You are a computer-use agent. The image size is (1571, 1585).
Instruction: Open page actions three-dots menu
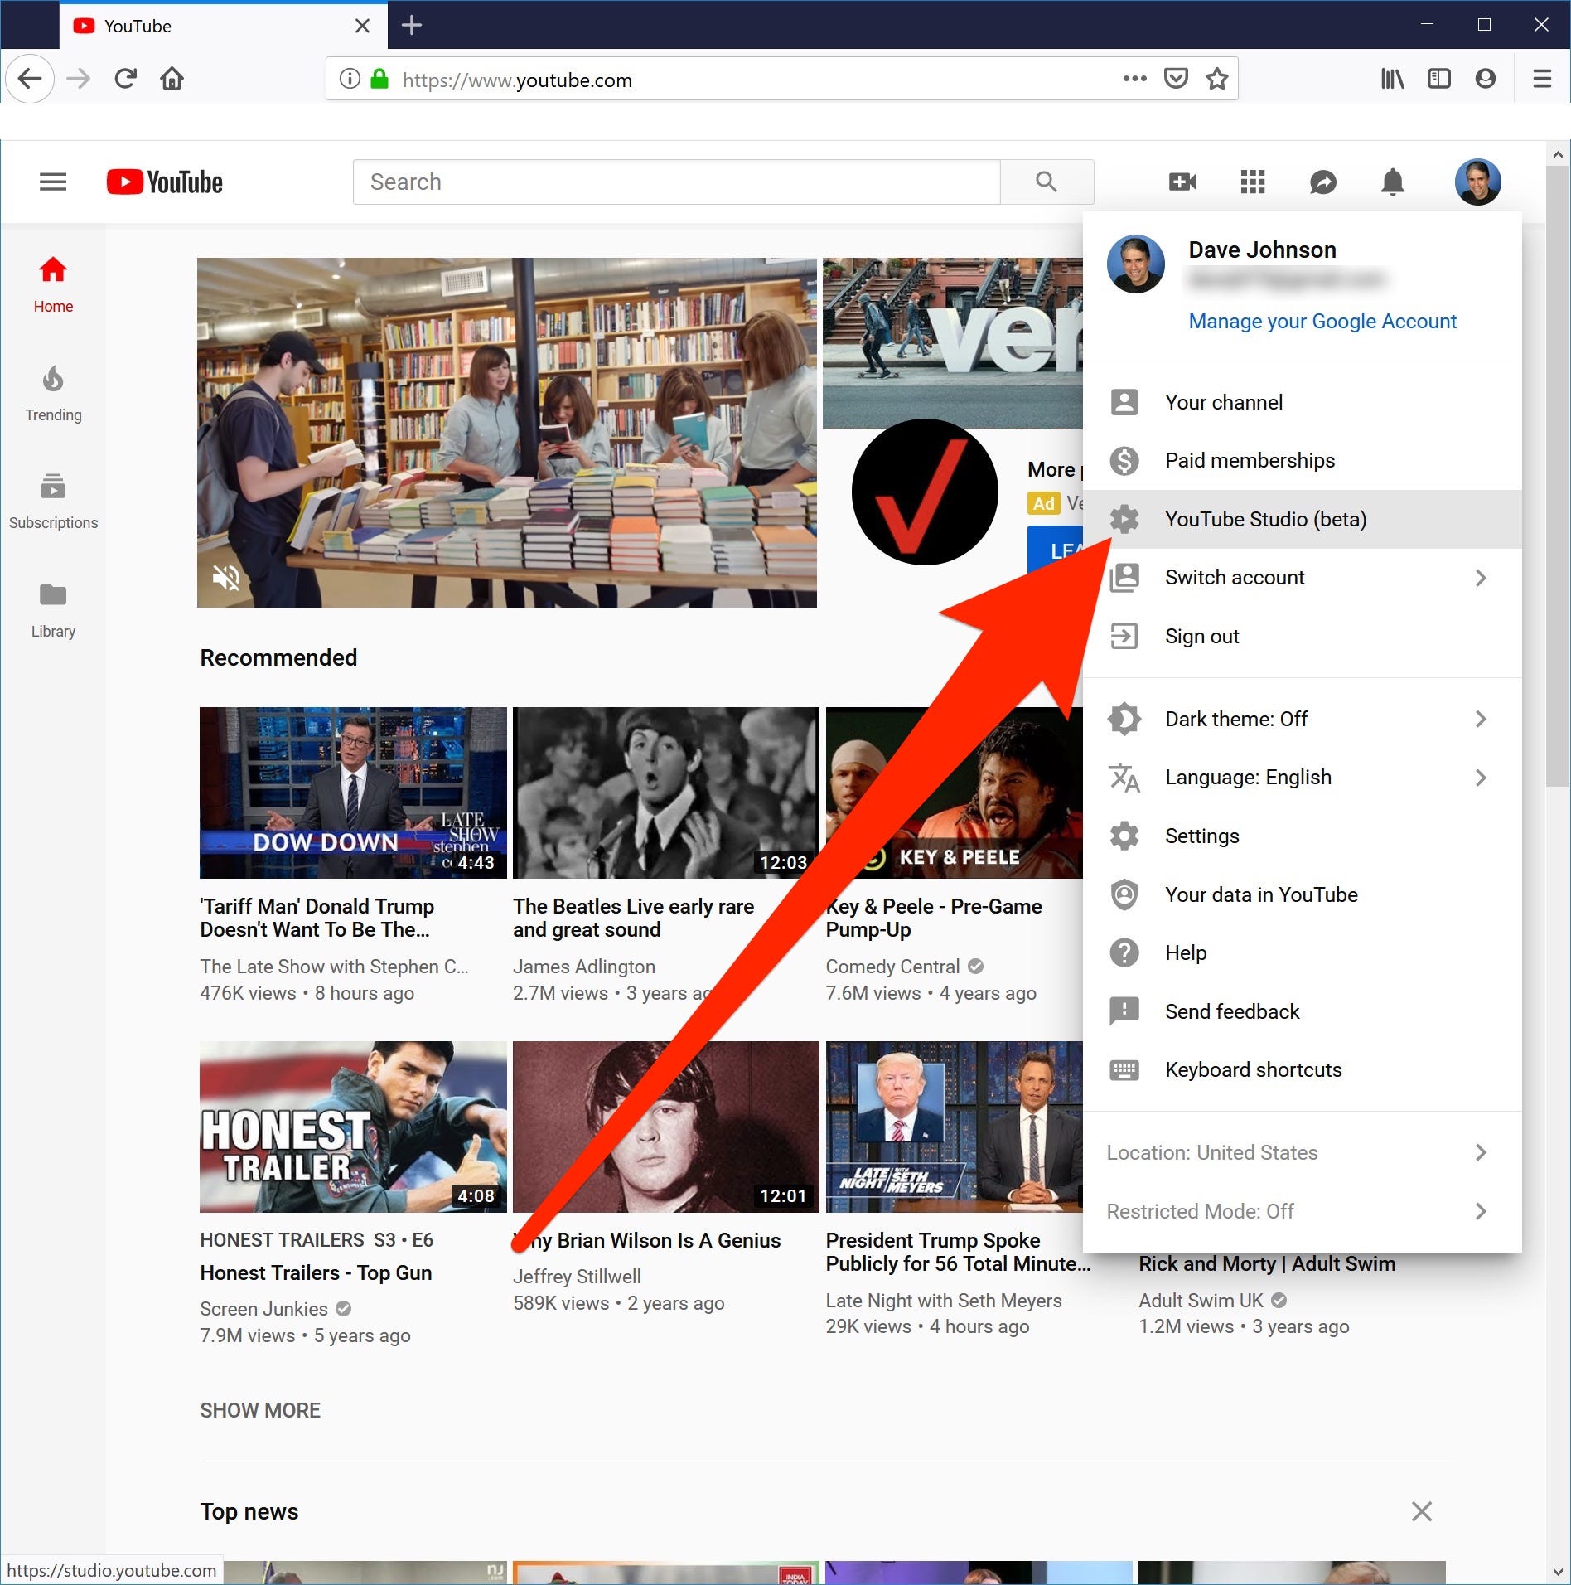1134,79
